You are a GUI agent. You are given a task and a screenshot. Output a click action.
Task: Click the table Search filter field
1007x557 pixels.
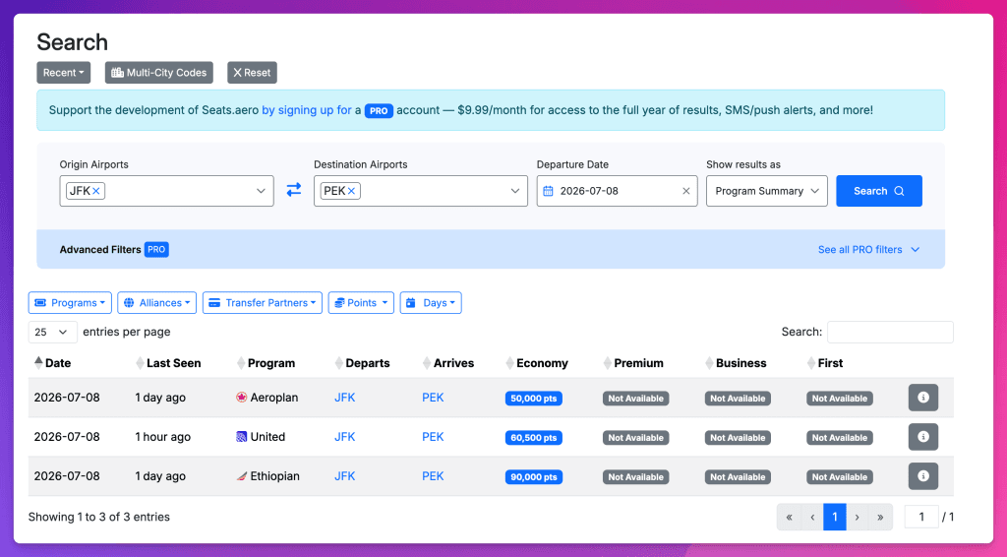[890, 333]
